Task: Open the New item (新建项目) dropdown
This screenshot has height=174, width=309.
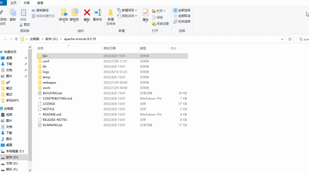Action: pyautogui.click(x=127, y=10)
